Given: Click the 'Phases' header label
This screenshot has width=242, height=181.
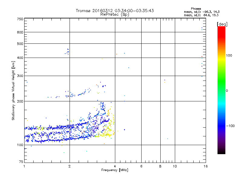Looking at the screenshot, I should 196,9.
